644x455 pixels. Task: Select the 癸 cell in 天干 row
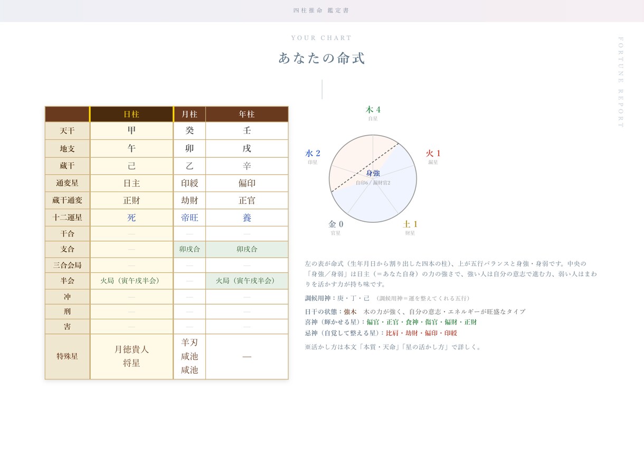(190, 131)
